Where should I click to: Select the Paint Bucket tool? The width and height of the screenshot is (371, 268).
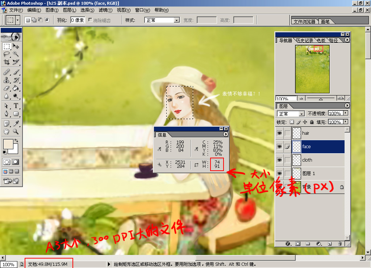click(x=16, y=88)
